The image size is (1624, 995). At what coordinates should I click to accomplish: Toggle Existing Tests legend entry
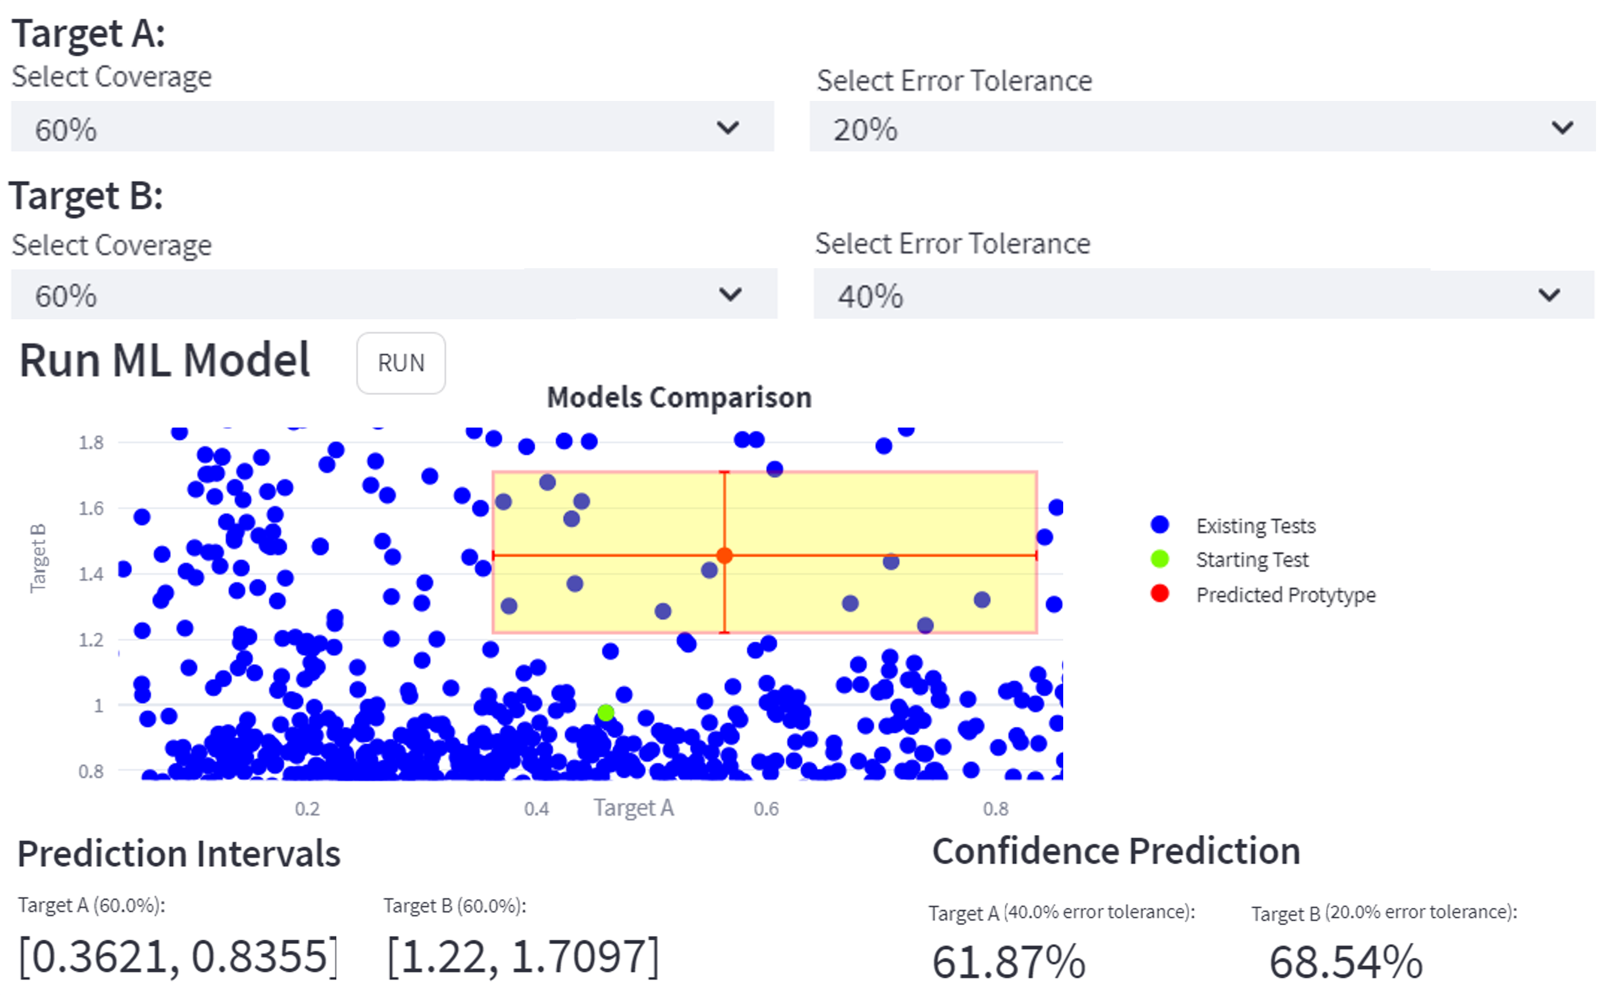click(x=1255, y=526)
